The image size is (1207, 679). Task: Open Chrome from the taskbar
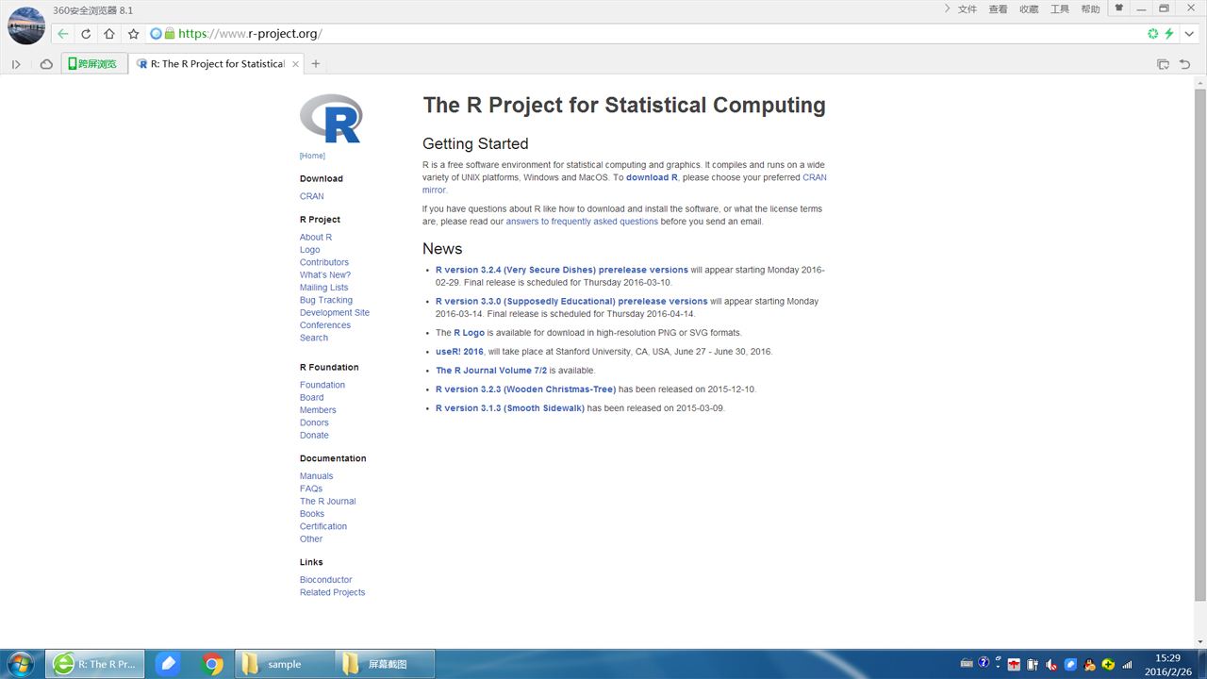tap(213, 664)
